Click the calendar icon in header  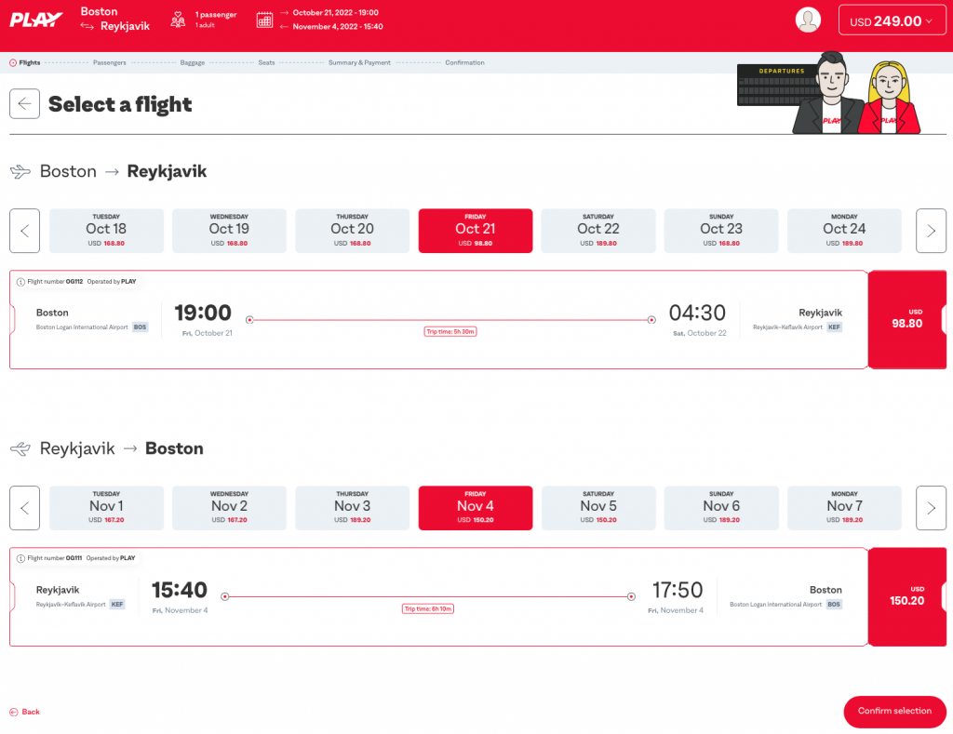click(264, 20)
